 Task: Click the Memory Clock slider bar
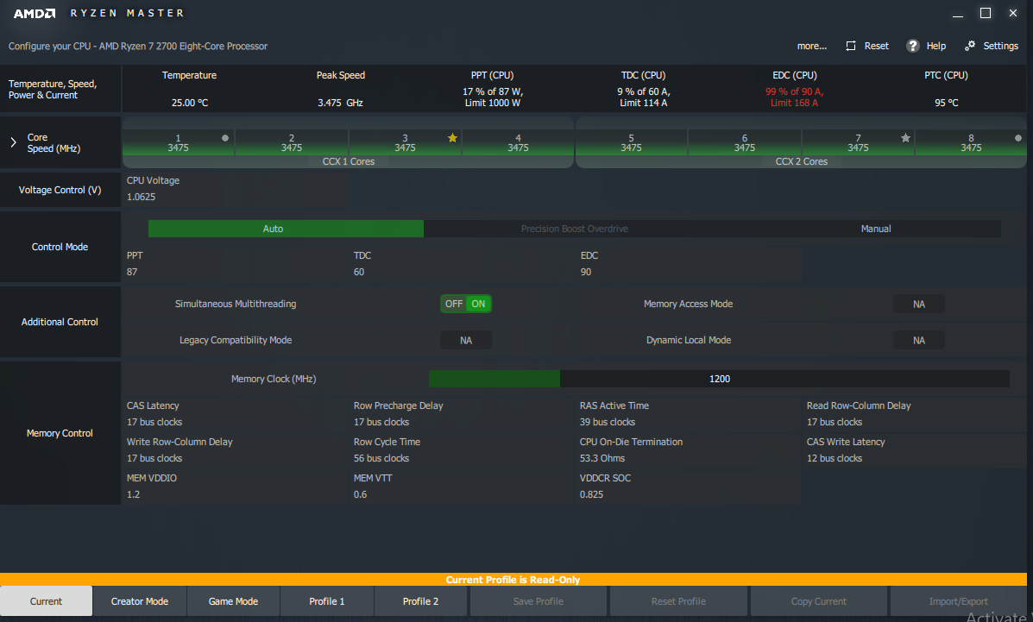(x=718, y=379)
